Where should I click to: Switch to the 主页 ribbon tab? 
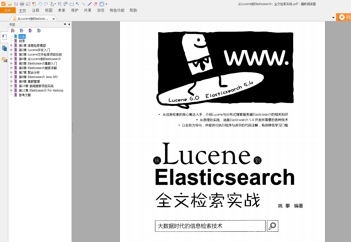23,10
